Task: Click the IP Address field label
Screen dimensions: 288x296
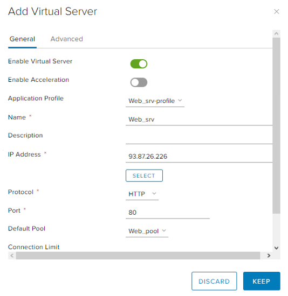Action: (24, 154)
